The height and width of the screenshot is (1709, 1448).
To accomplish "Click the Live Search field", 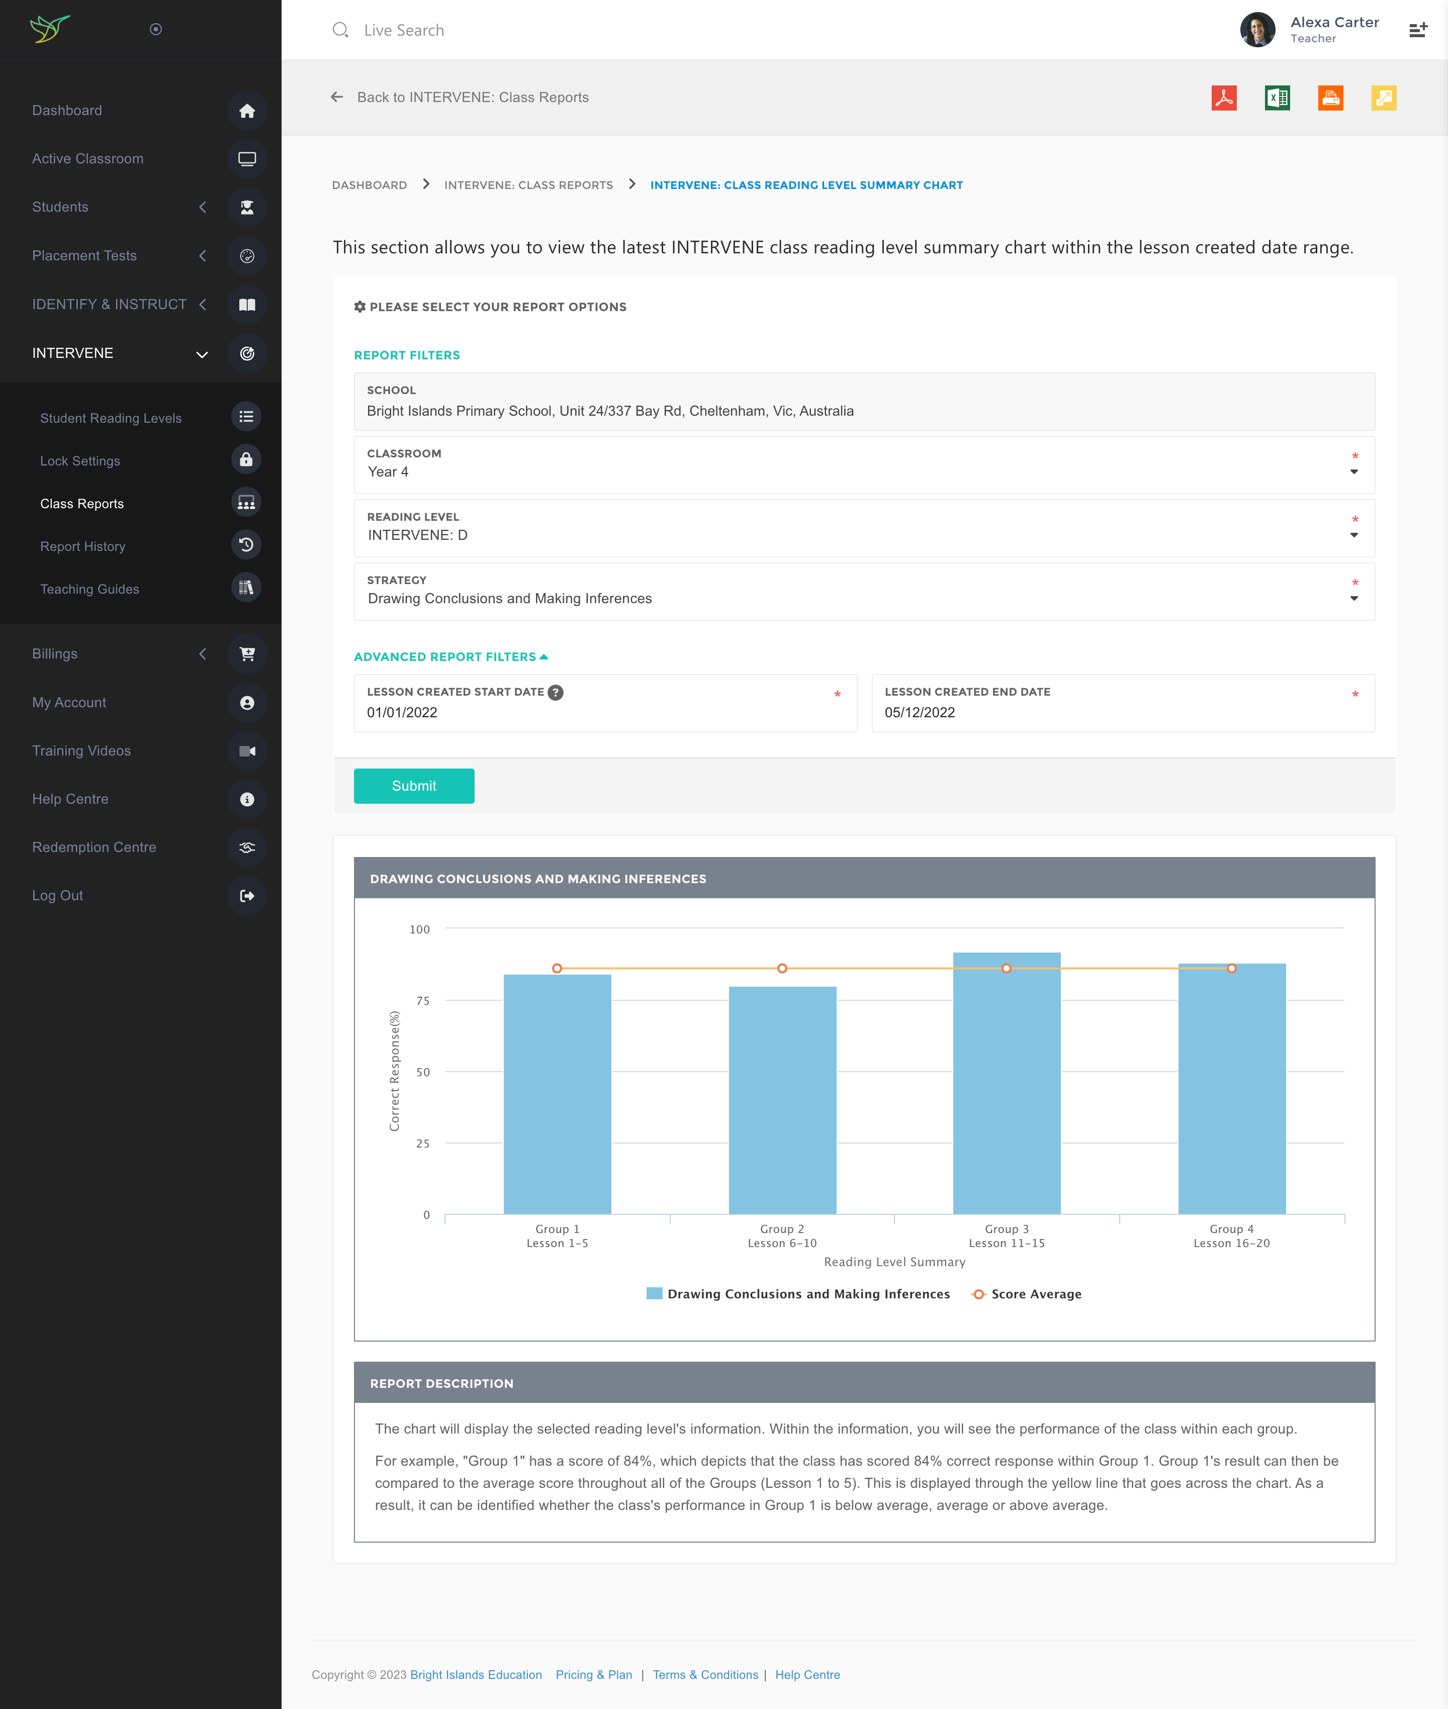I will [404, 30].
